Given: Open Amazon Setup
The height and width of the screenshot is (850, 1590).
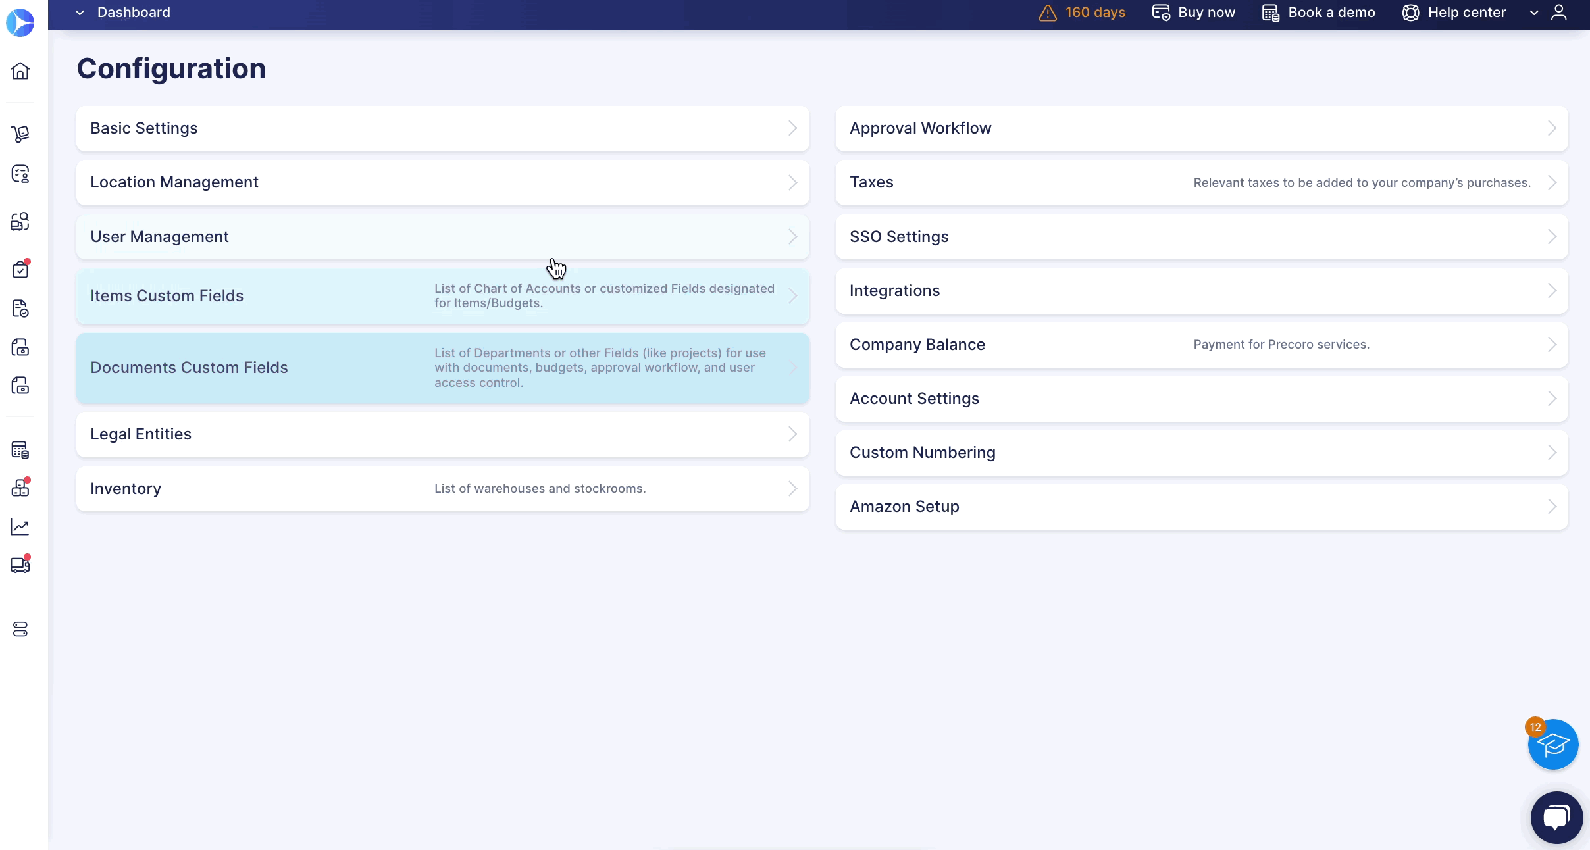Looking at the screenshot, I should coord(1202,507).
